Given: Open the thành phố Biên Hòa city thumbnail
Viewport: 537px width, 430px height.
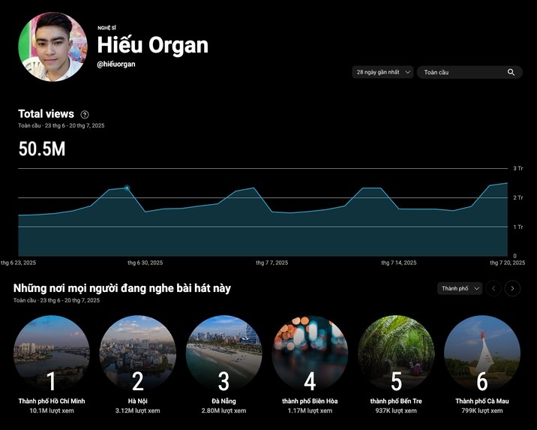Looking at the screenshot, I should click(310, 353).
